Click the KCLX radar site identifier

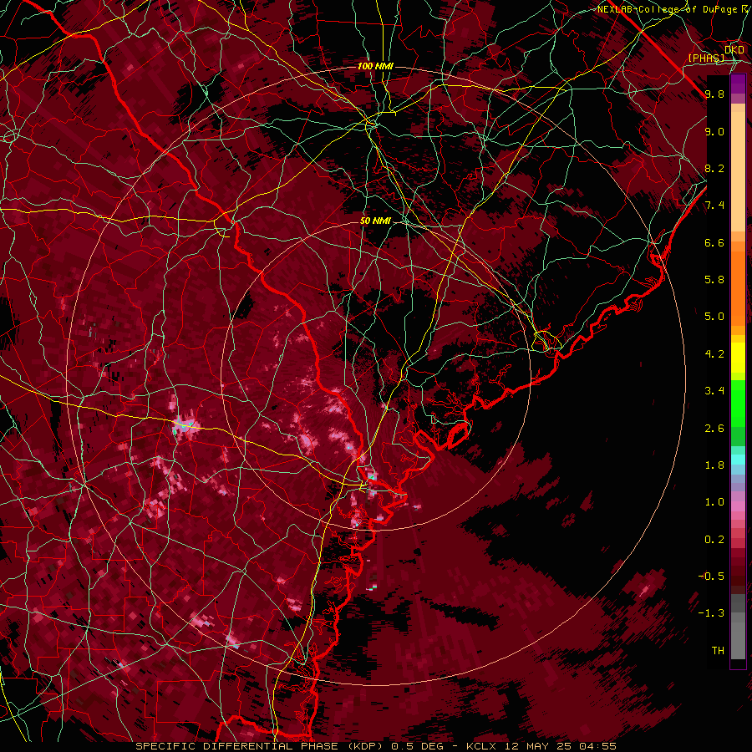[x=481, y=746]
